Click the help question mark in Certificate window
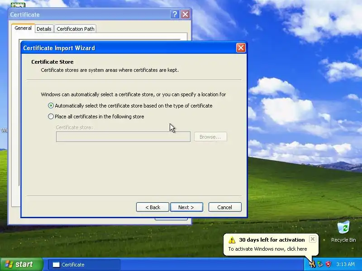The image size is (362, 271). point(175,14)
